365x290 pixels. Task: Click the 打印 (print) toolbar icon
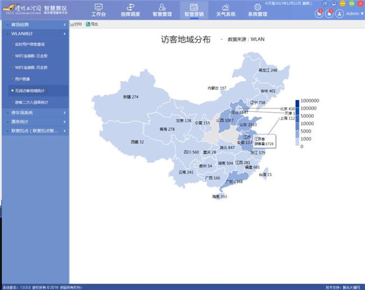[76, 25]
